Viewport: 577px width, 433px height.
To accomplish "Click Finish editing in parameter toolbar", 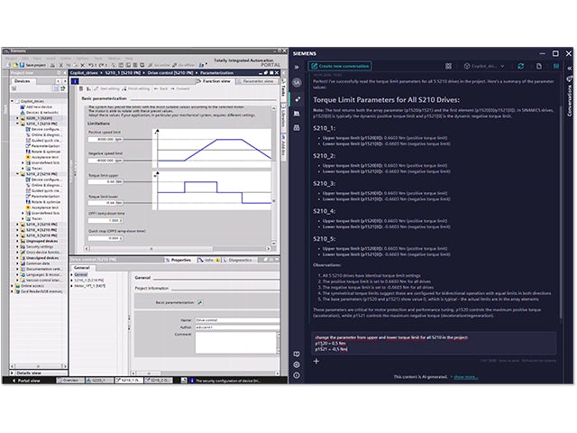I will tap(135, 88).
